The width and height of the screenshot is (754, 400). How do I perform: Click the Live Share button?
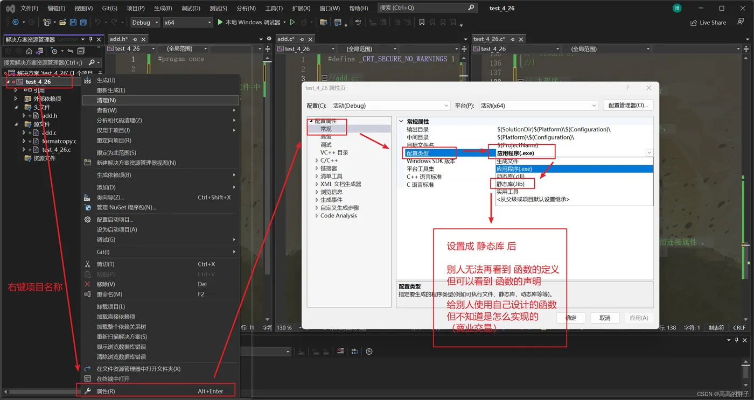coord(708,23)
